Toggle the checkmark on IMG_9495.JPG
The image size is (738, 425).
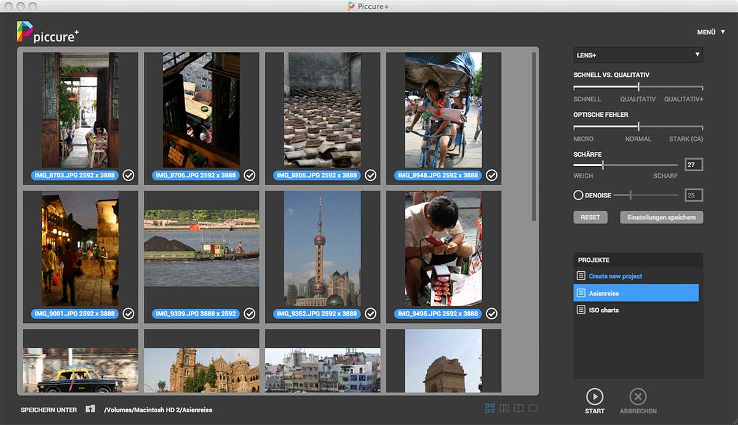[492, 314]
